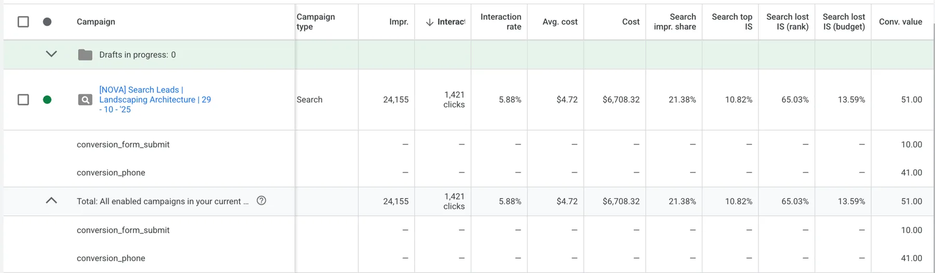Click conversion_form_submit under the Total row

(x=123, y=230)
